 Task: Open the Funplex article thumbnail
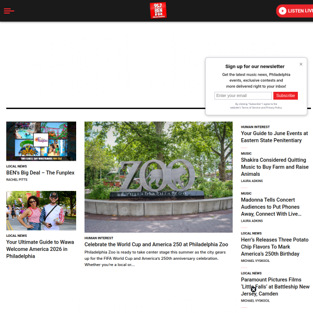(x=41, y=141)
